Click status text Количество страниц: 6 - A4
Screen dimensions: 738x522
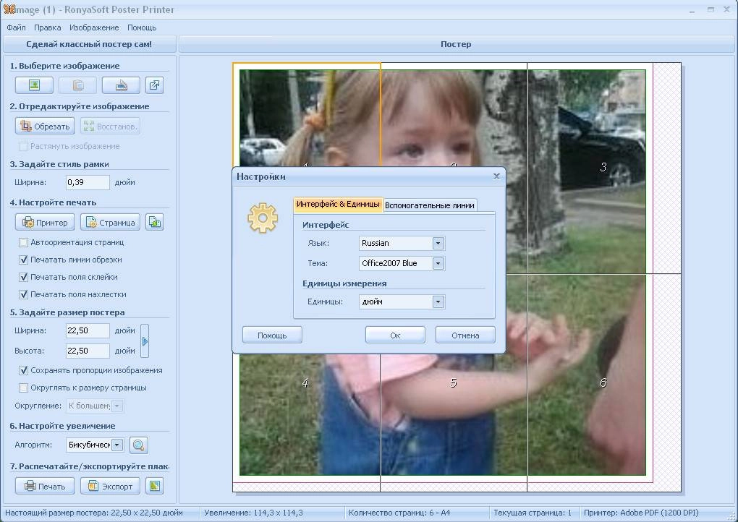coord(399,513)
